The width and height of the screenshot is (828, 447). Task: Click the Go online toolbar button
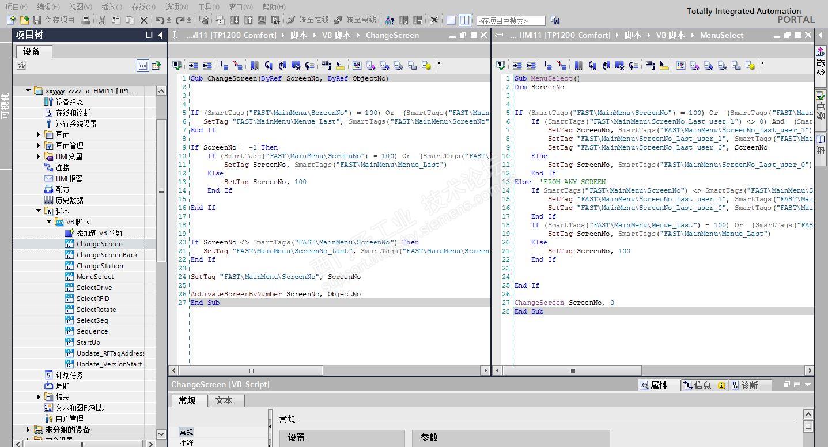coord(308,20)
